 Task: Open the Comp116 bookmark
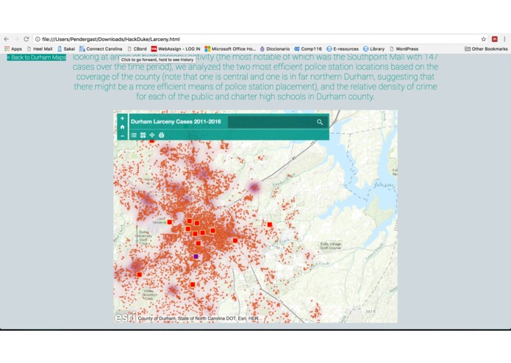tap(308, 48)
